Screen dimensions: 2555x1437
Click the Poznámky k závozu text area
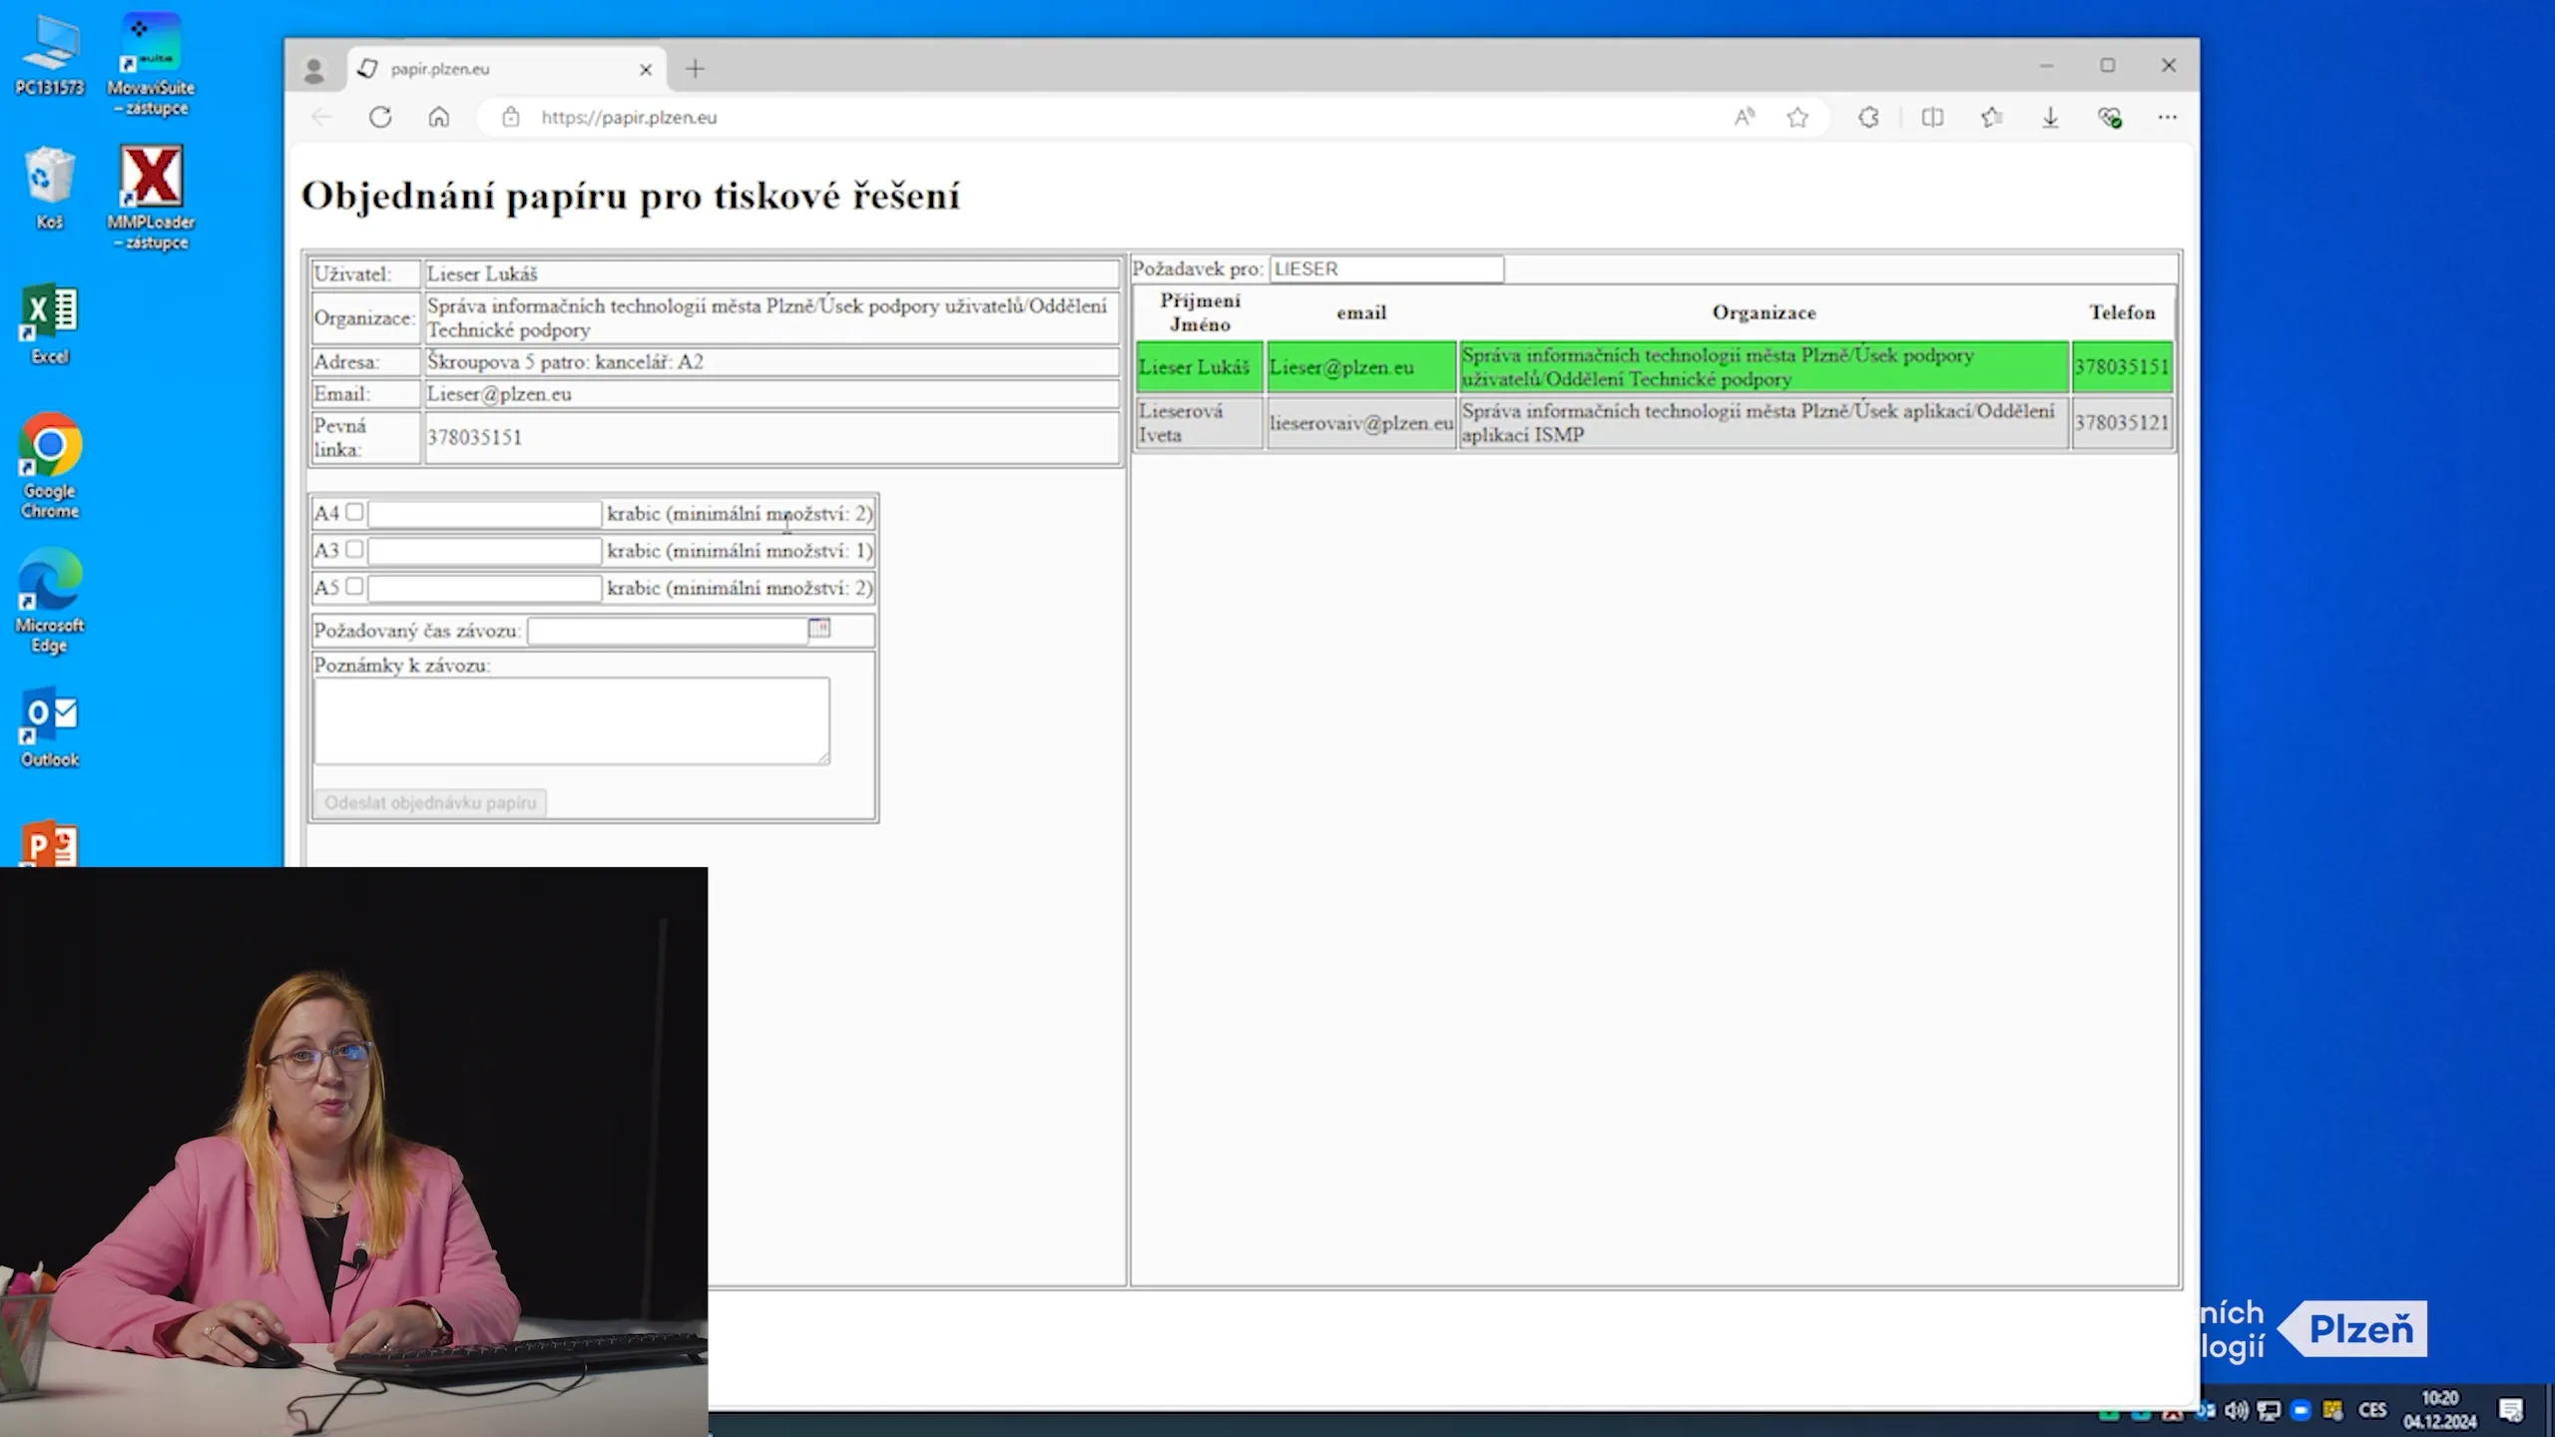[x=571, y=720]
